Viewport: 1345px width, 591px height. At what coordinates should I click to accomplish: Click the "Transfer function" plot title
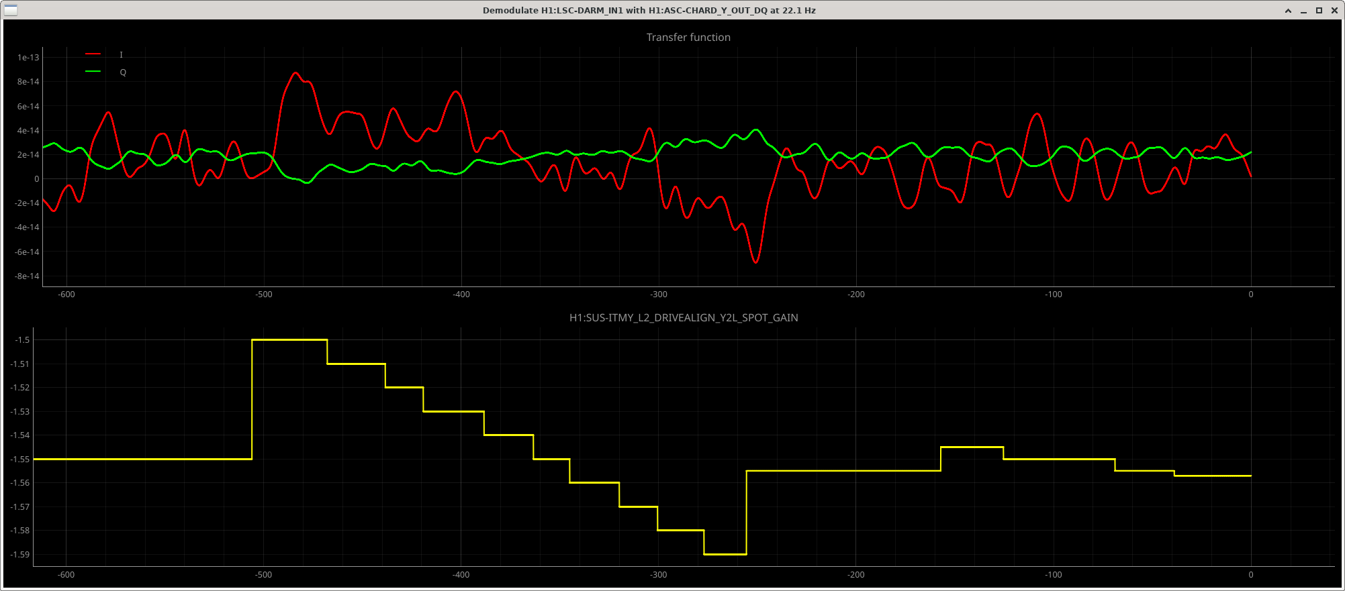tap(688, 38)
